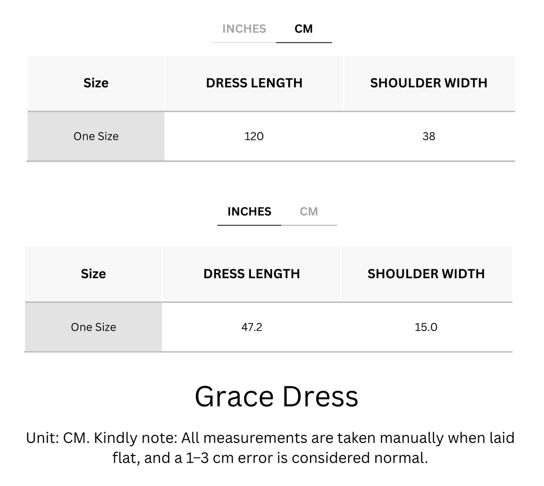Viewport: 544px width, 486px height.
Task: Click SHOULDER WIDTH header in top table
Action: coord(429,83)
